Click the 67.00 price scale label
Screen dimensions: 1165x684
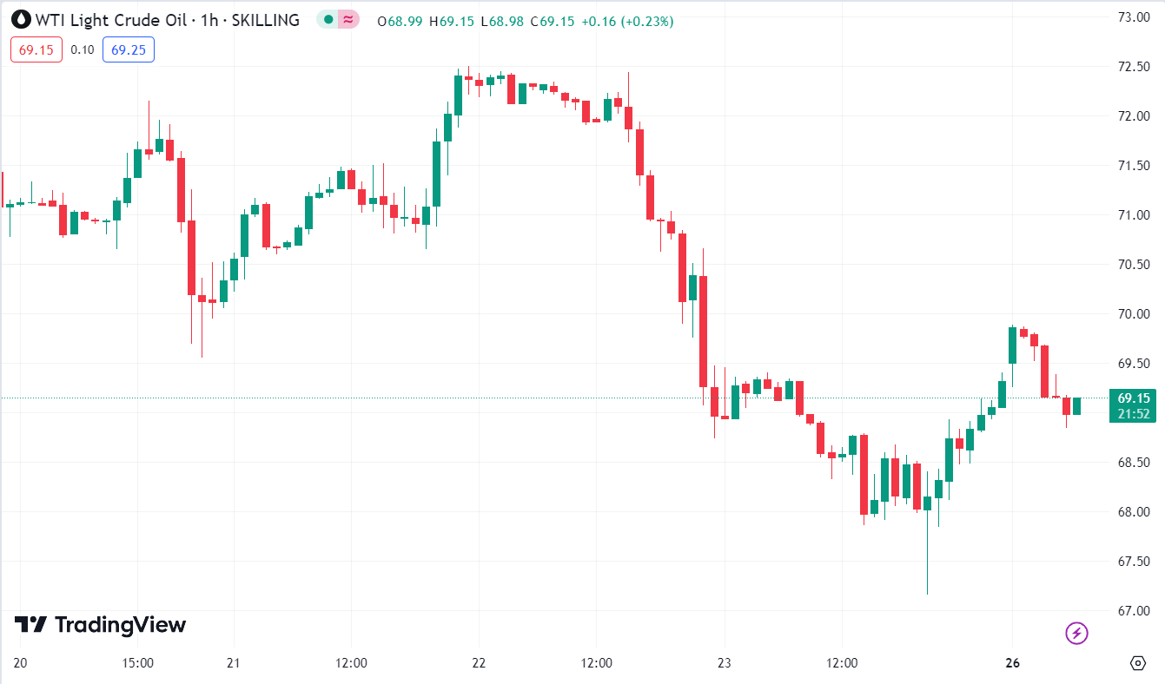pyautogui.click(x=1135, y=610)
